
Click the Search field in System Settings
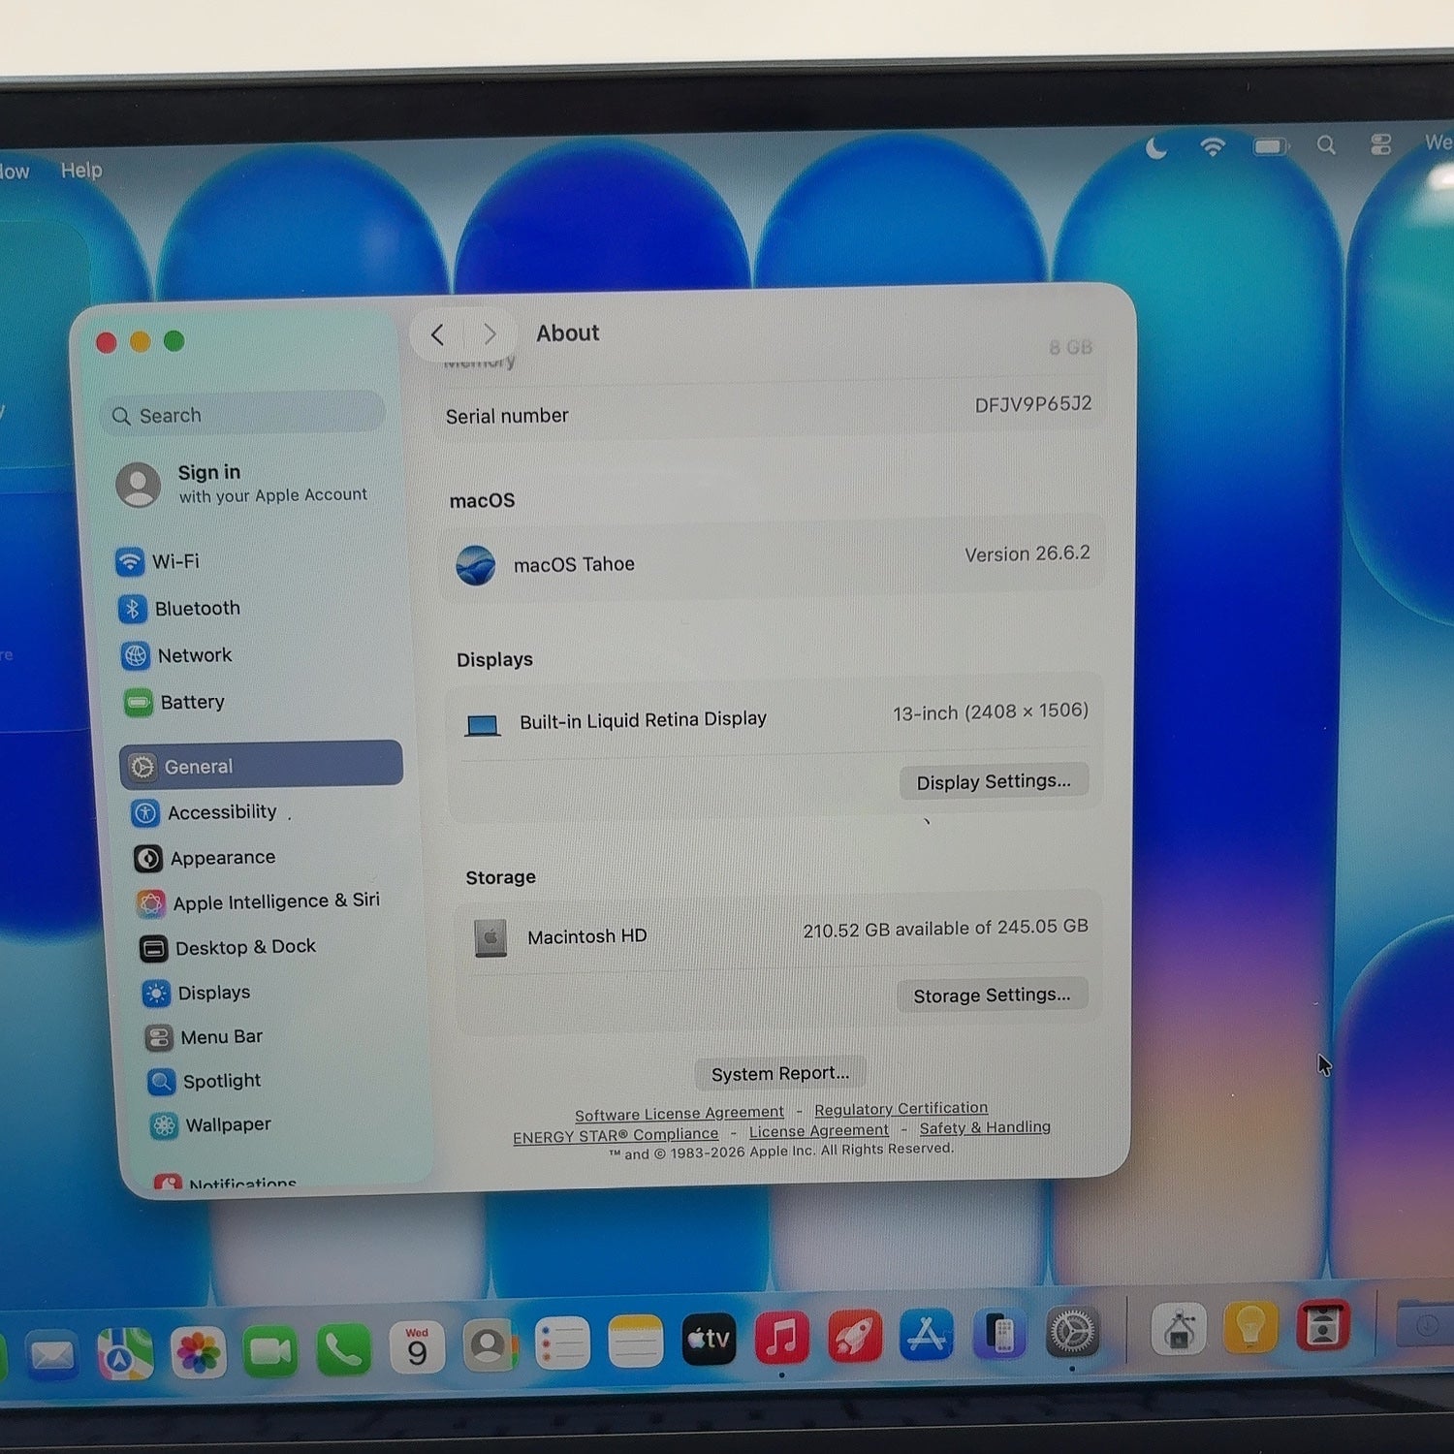tap(243, 414)
